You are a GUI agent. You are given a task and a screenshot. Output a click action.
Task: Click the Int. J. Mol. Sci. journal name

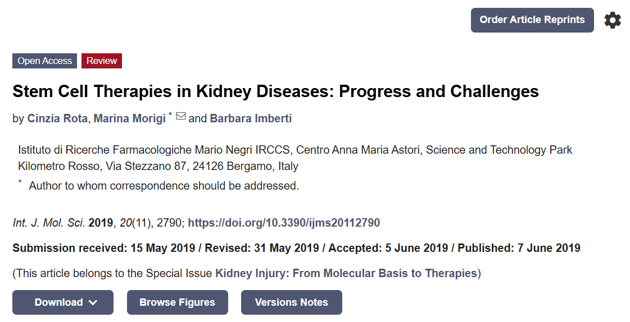click(49, 223)
